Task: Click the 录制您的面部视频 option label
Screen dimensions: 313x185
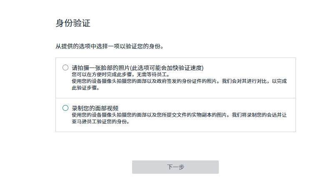Action: click(95, 108)
